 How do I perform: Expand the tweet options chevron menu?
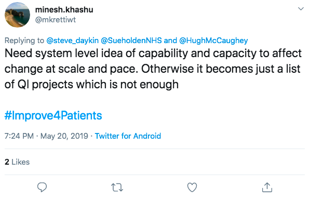click(x=301, y=9)
